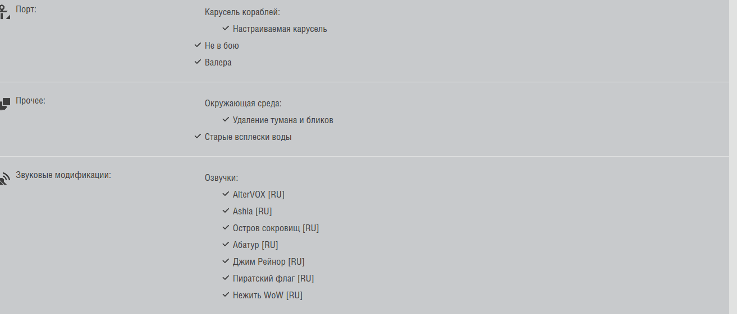The height and width of the screenshot is (314, 737).
Task: Open the Прочее section label
Action: point(30,101)
